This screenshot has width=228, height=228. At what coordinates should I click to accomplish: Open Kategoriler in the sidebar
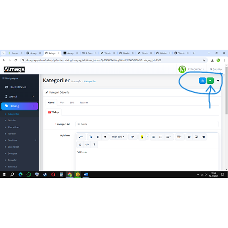[13, 114]
